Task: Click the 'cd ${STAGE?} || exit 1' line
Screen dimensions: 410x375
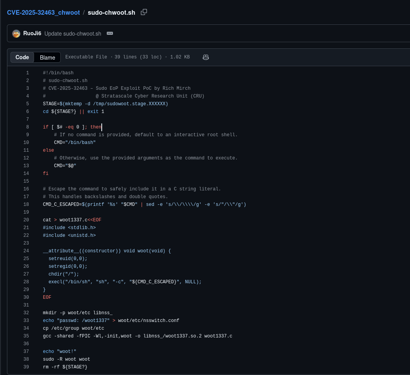Action: (73, 111)
